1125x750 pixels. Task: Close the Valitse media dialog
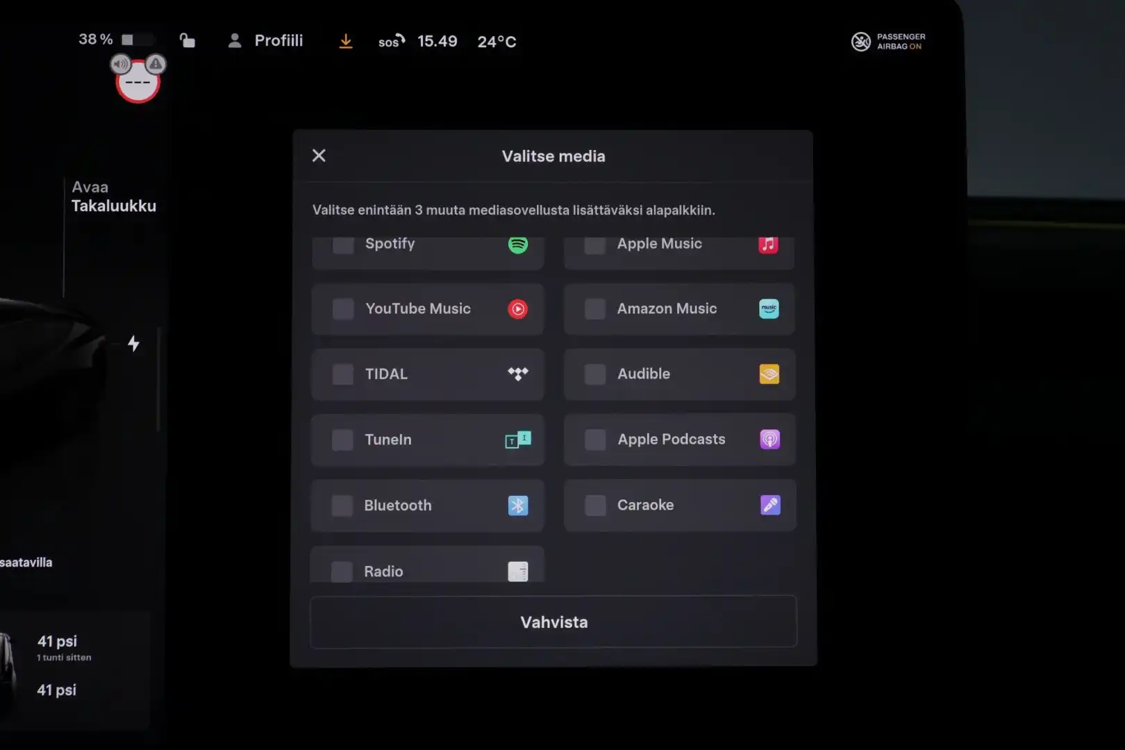coord(319,156)
